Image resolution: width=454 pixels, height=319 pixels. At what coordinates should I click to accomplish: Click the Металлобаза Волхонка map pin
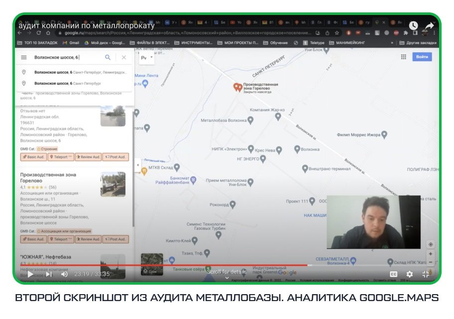251,120
